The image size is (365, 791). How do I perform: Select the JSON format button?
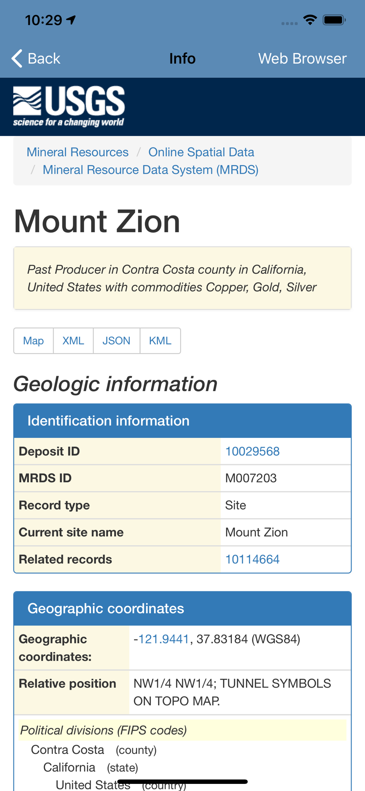point(117,341)
